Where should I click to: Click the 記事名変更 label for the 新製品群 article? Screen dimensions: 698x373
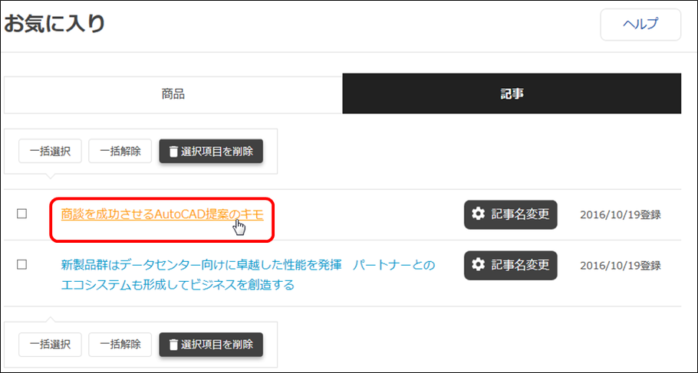pyautogui.click(x=520, y=265)
